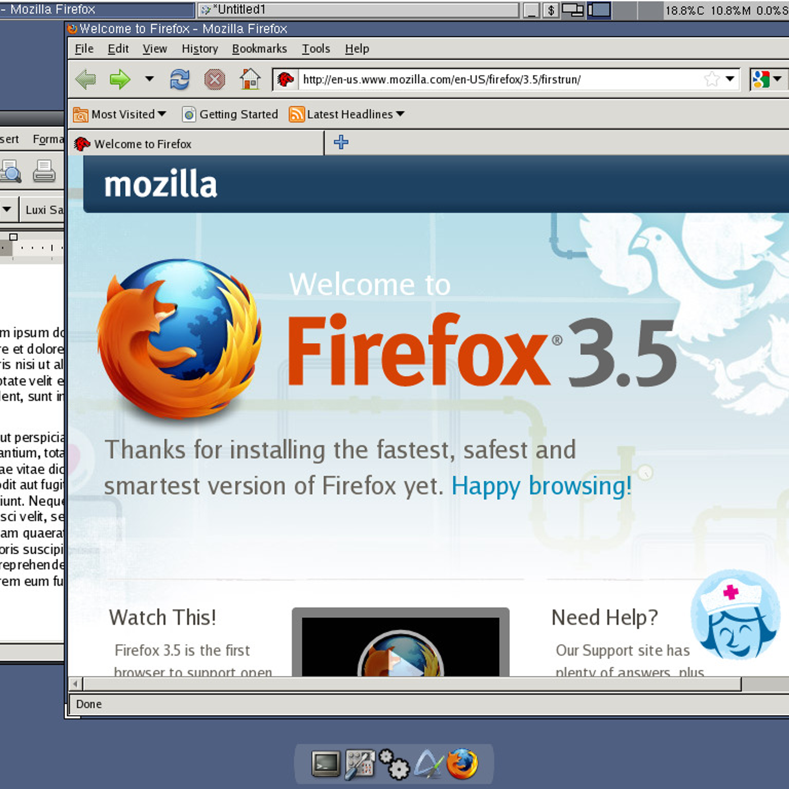Click the dual-monitor taskbar icon

pos(573,10)
